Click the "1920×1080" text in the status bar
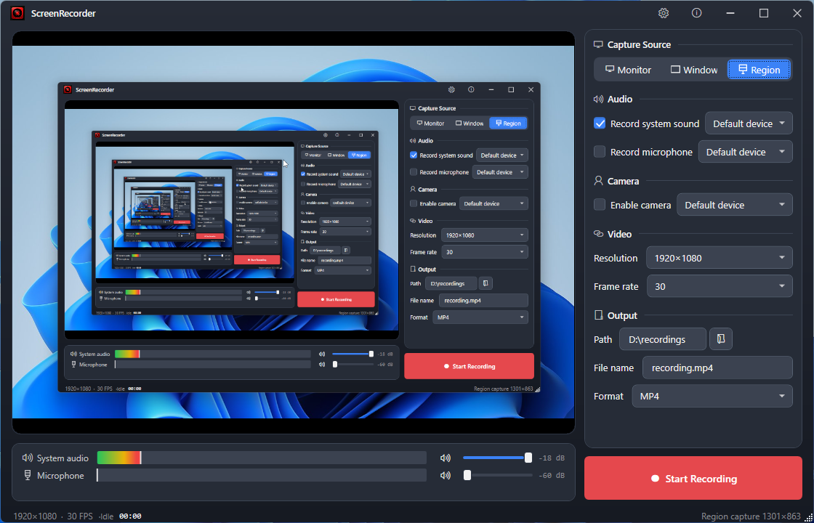Screen dimensions: 814x523 point(36,516)
